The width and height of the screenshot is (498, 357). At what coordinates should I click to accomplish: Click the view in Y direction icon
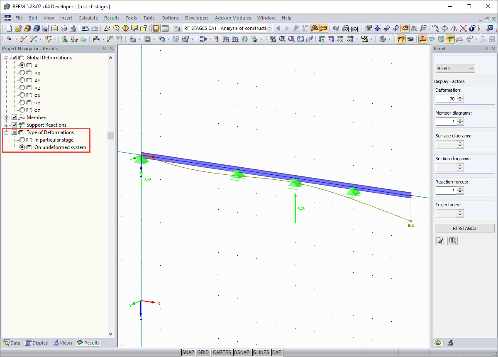point(331,39)
